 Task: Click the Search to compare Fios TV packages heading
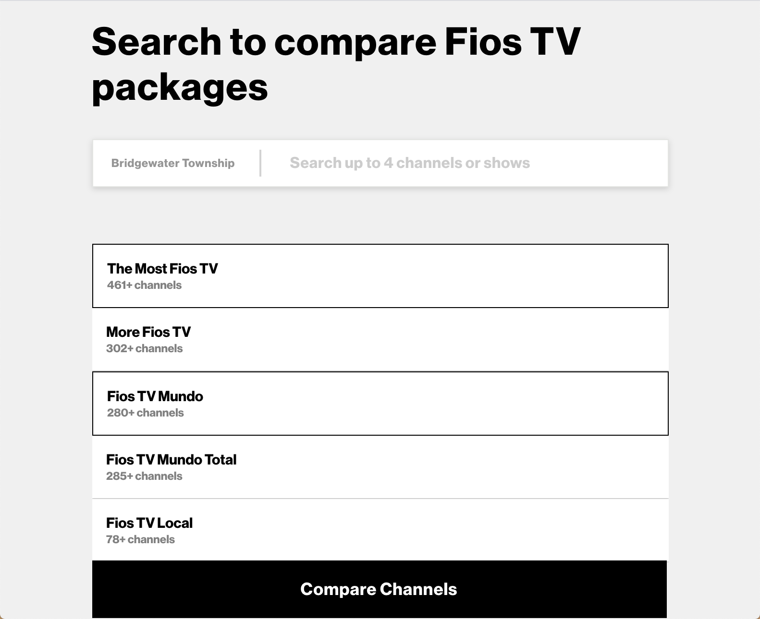[x=336, y=62]
